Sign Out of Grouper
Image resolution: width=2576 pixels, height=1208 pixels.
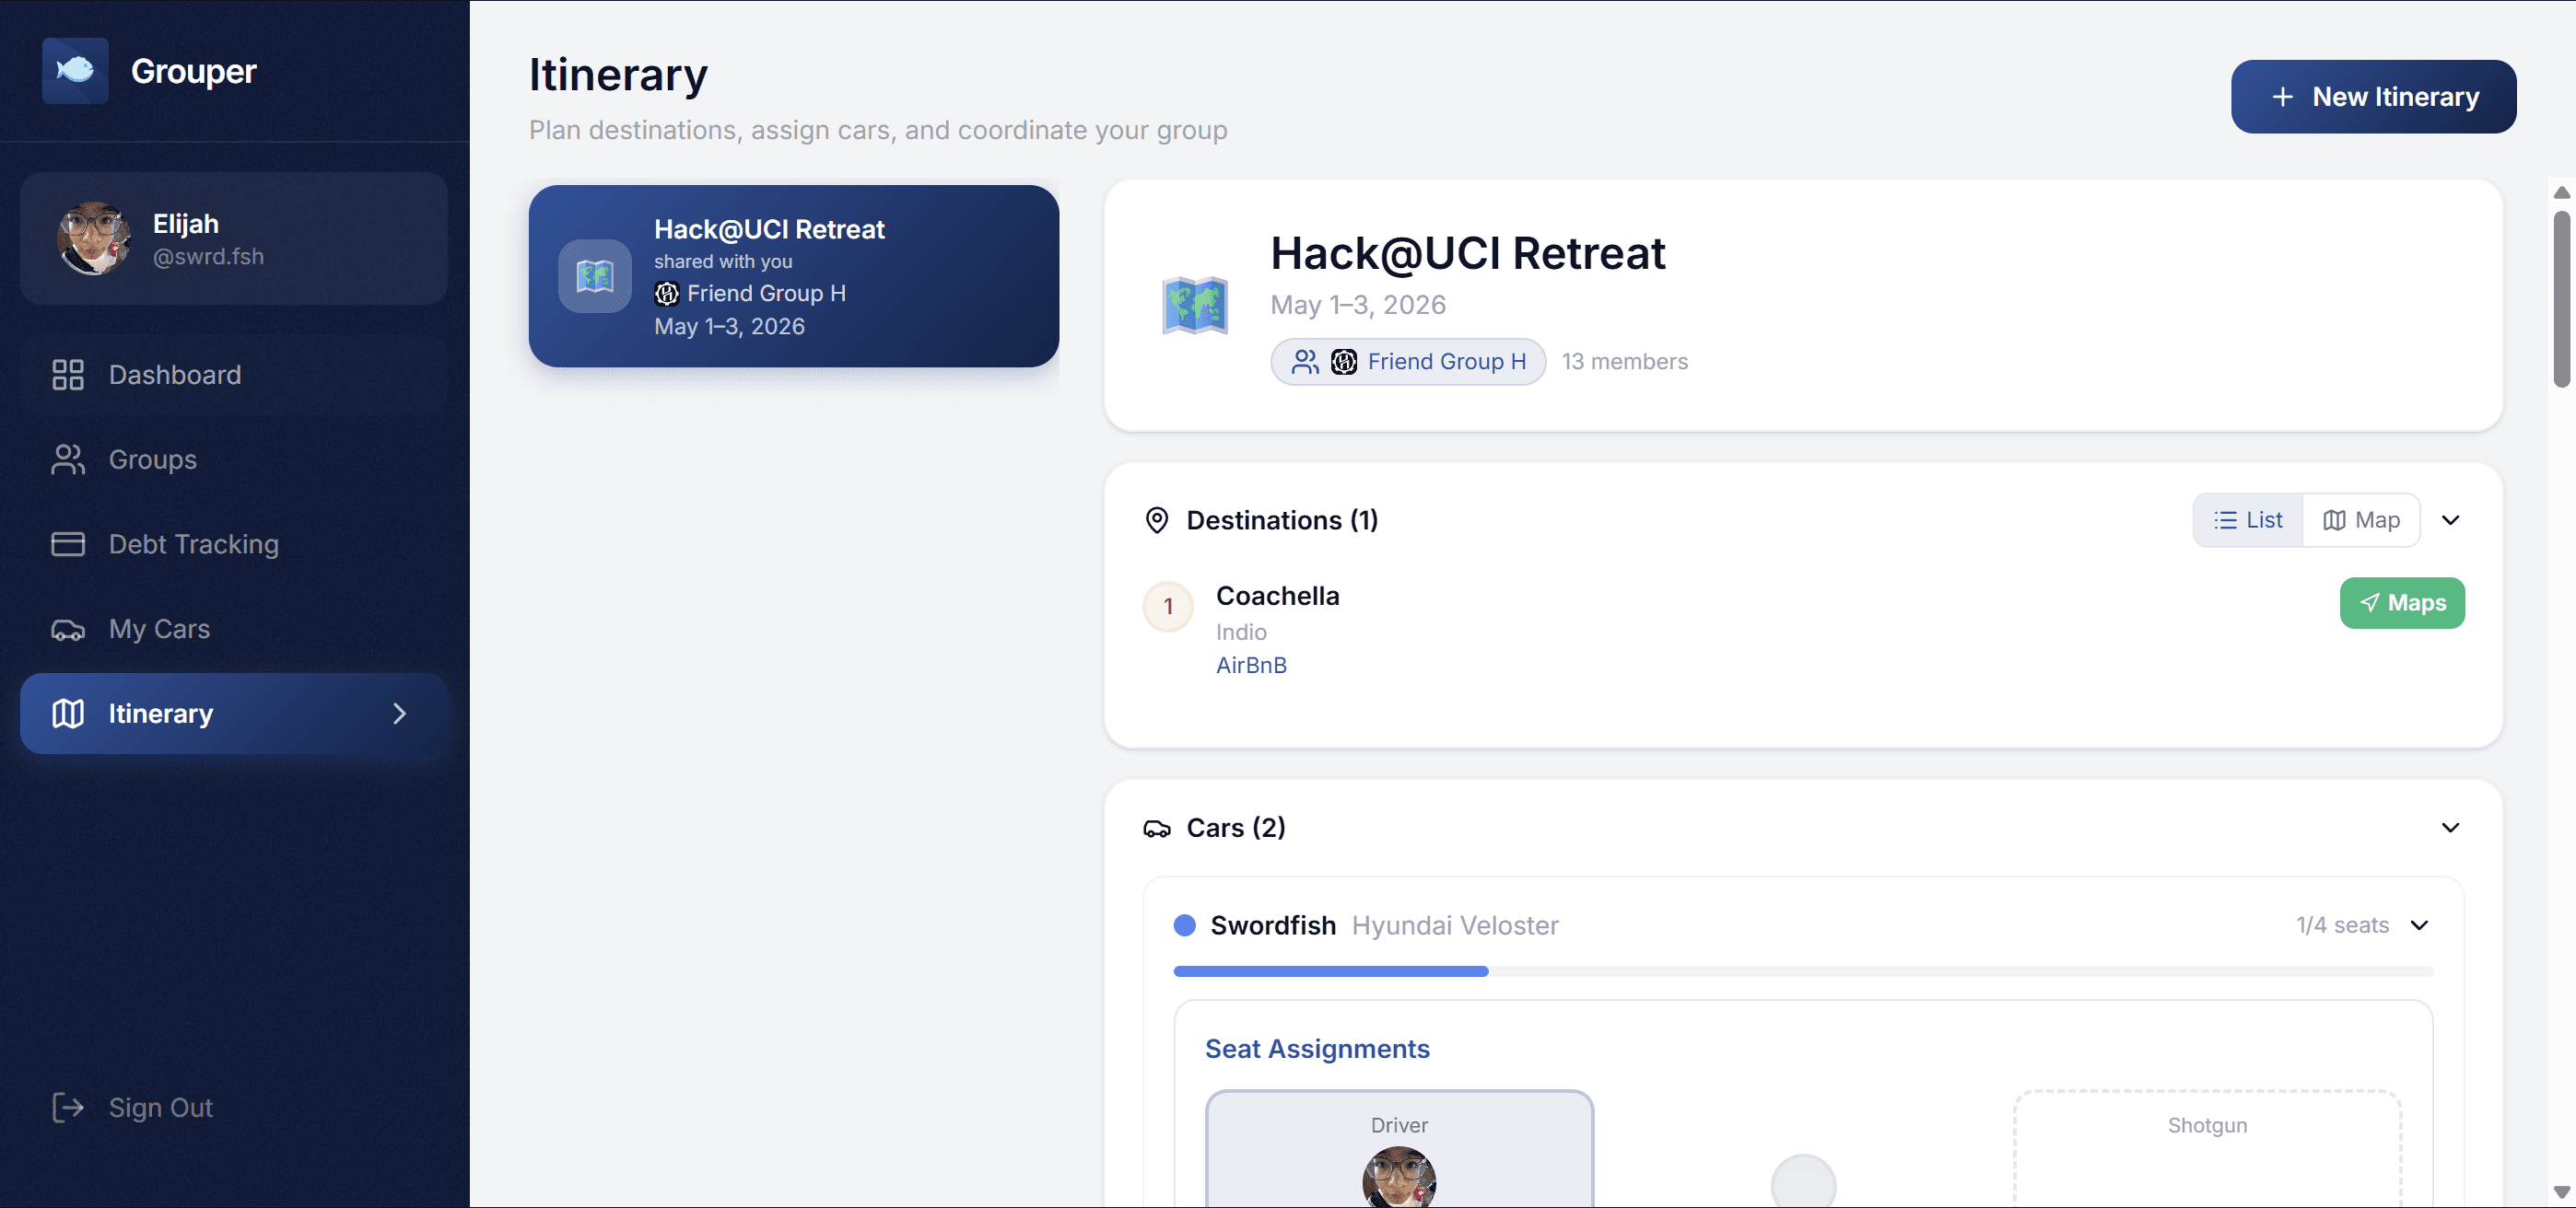(234, 1107)
